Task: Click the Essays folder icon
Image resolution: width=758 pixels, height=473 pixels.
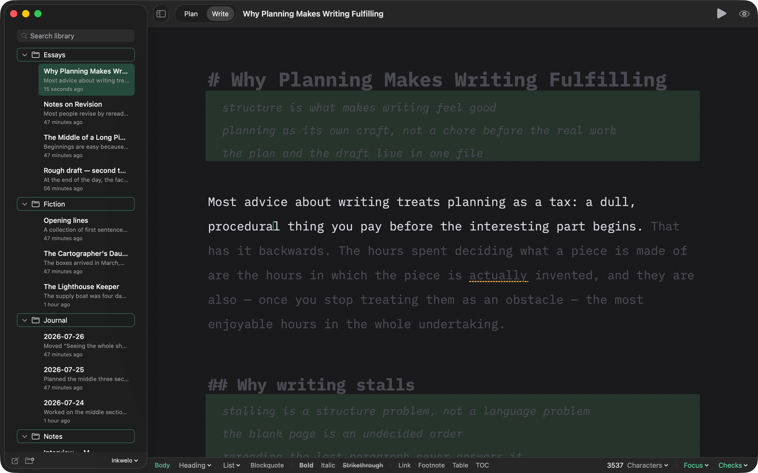Action: click(36, 55)
